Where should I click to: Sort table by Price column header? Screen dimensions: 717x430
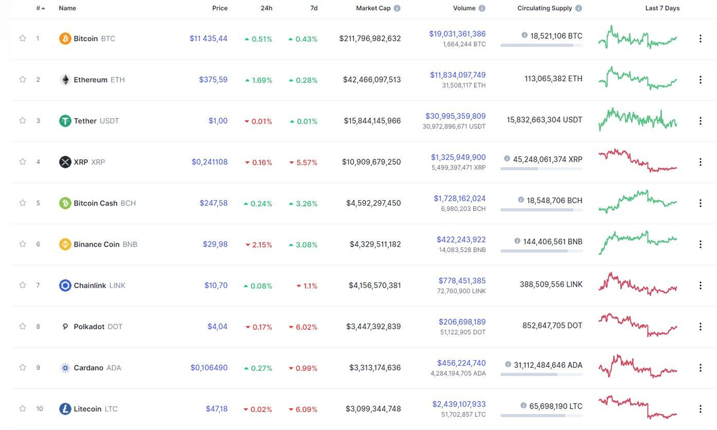(x=220, y=8)
